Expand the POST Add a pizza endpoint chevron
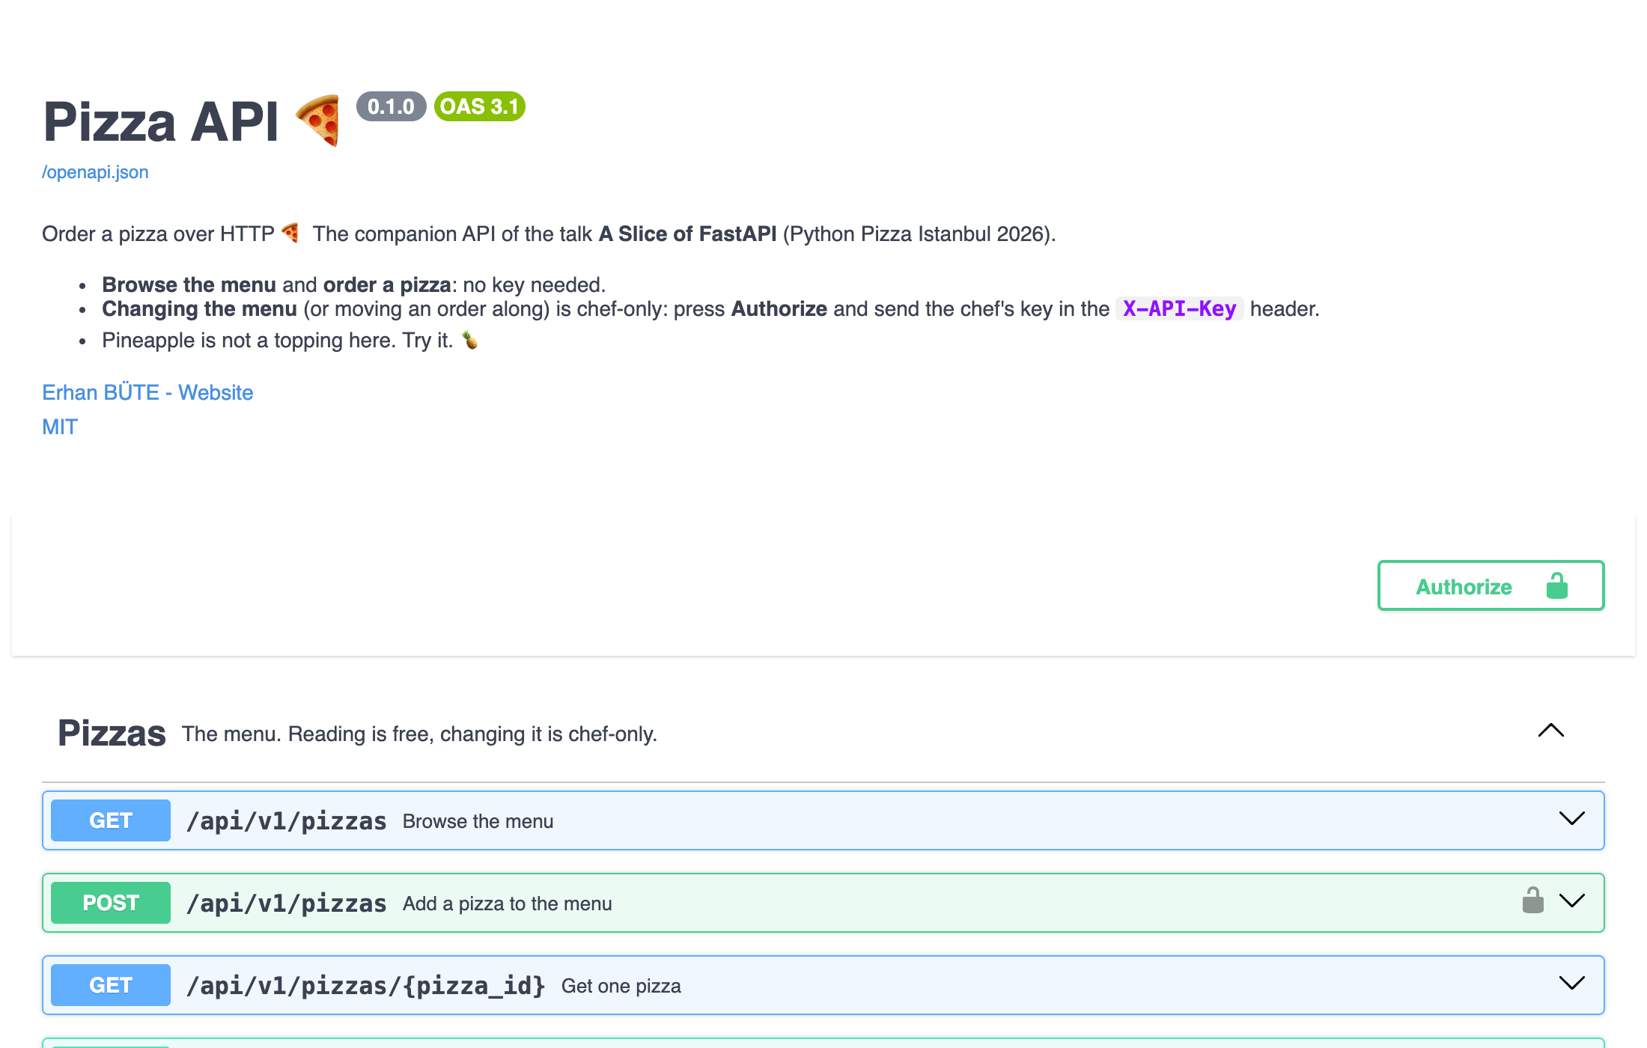 coord(1571,901)
